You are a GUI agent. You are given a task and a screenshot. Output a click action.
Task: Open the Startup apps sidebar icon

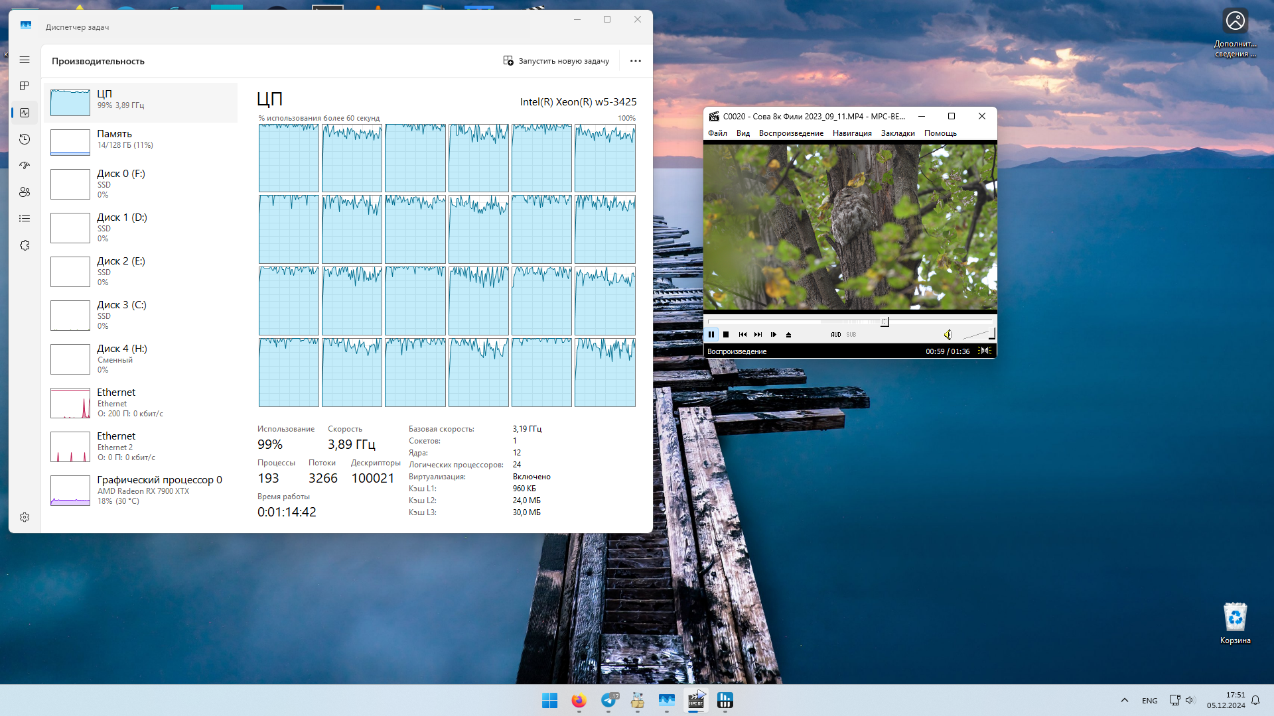(x=25, y=166)
